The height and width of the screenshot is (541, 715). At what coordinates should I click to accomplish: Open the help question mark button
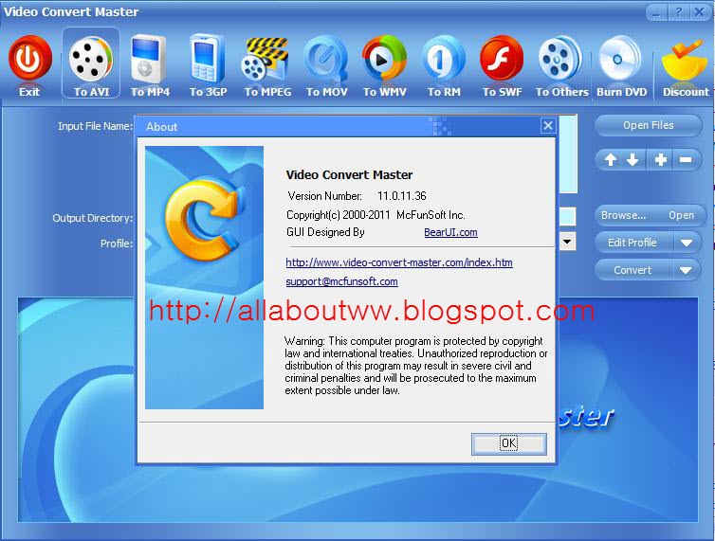pyautogui.click(x=679, y=12)
